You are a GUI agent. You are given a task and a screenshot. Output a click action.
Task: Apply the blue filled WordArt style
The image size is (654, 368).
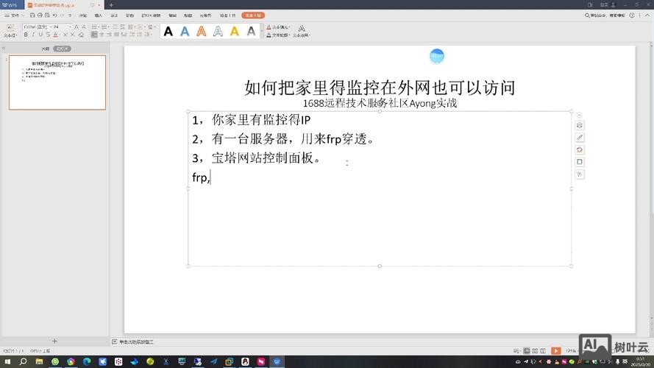[185, 32]
